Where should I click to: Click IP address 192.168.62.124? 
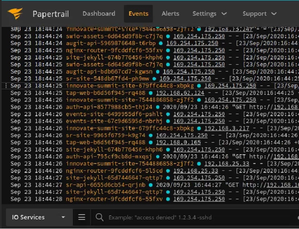click(180, 93)
